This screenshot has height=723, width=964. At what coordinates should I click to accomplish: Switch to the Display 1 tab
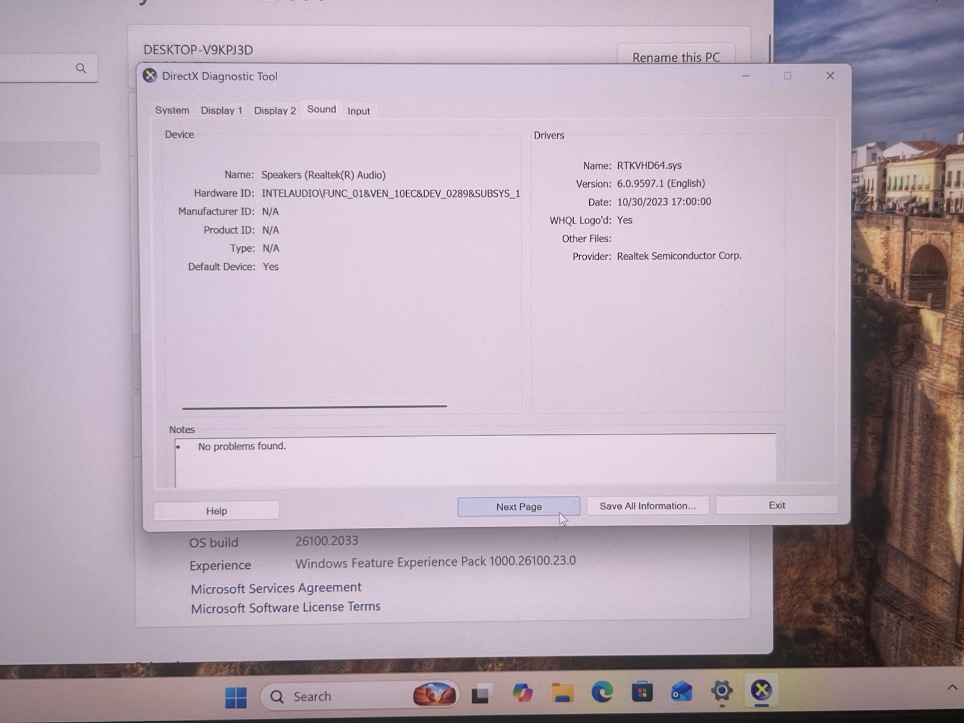point(221,110)
